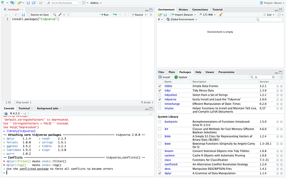Click the Save all documents icon
This screenshot has width=286, height=178.
(34, 3)
